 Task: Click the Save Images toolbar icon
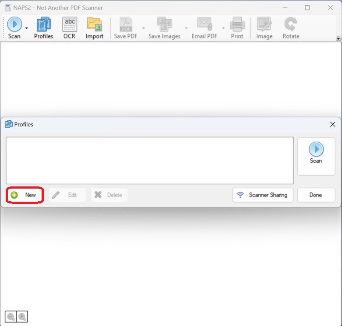[165, 28]
